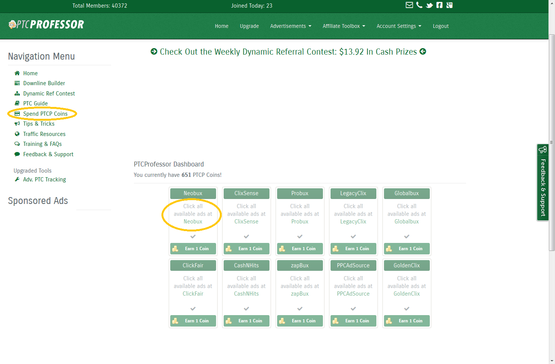The height and width of the screenshot is (364, 555).
Task: Click the checkmark under Globalbux card
Action: (x=407, y=236)
